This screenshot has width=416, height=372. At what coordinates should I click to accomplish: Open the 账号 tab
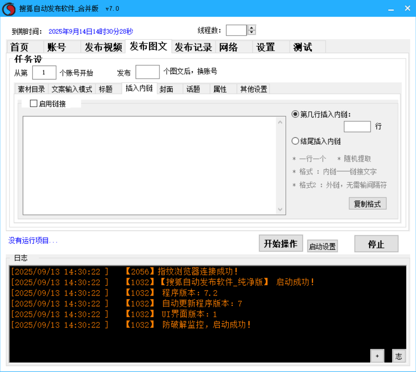coord(56,47)
